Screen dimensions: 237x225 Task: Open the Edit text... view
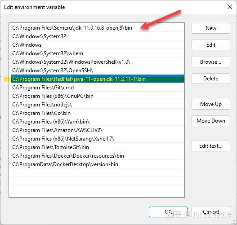[211, 146]
